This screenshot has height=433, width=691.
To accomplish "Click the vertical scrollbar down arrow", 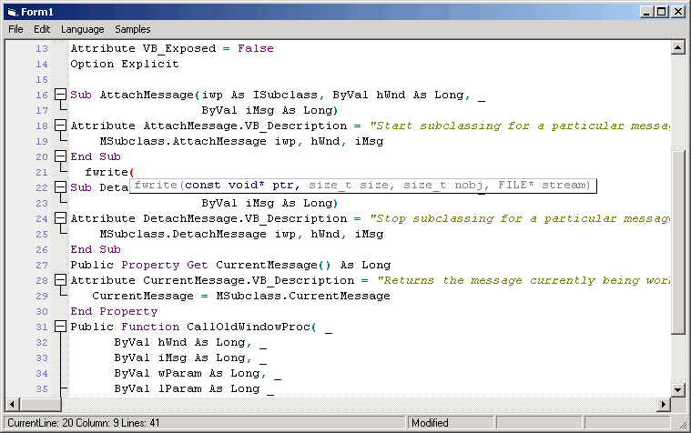I will pyautogui.click(x=678, y=389).
